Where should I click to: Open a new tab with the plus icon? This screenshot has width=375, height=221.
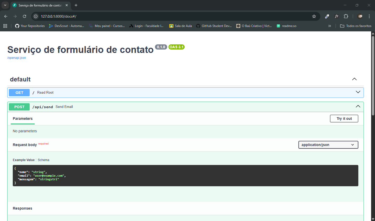click(76, 5)
